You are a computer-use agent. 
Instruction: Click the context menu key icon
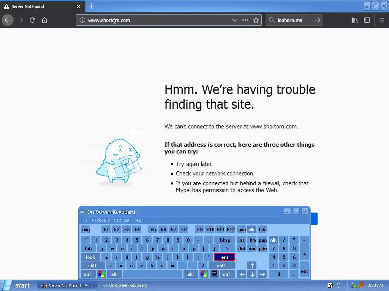[214, 274]
